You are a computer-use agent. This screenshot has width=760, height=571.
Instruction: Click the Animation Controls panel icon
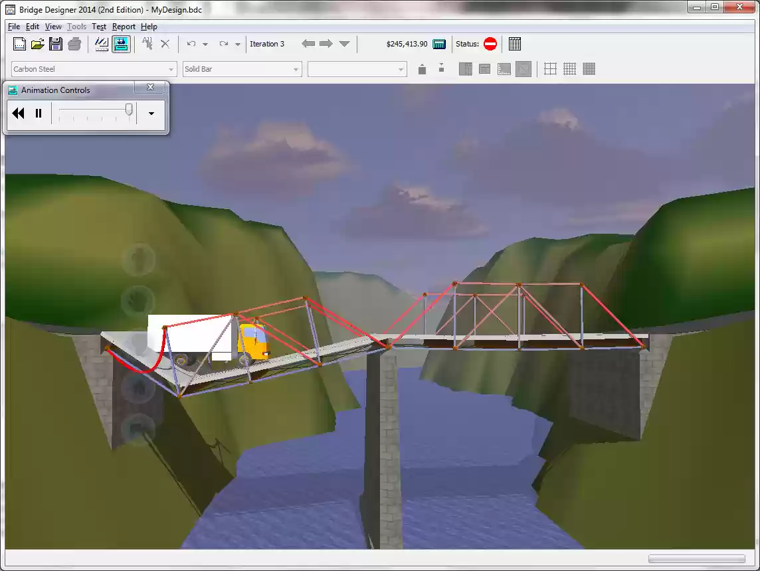tap(13, 90)
